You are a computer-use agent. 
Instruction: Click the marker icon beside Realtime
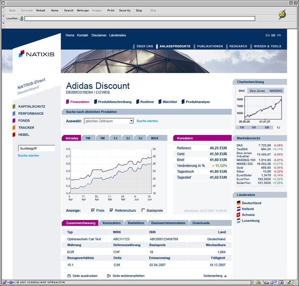coord(137,102)
